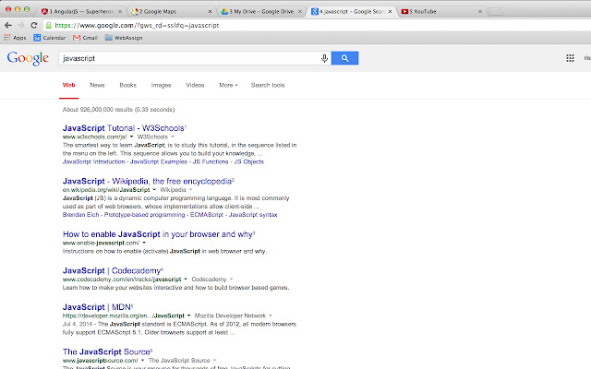Image resolution: width=591 pixels, height=369 pixels.
Task: Open How to enable JavaScript result
Action: [x=158, y=234]
